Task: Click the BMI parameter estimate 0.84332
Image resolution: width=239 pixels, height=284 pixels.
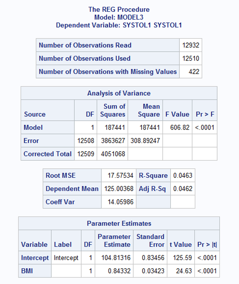Action: coord(119,271)
